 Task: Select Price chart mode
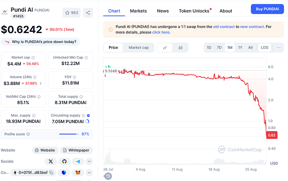click(114, 48)
